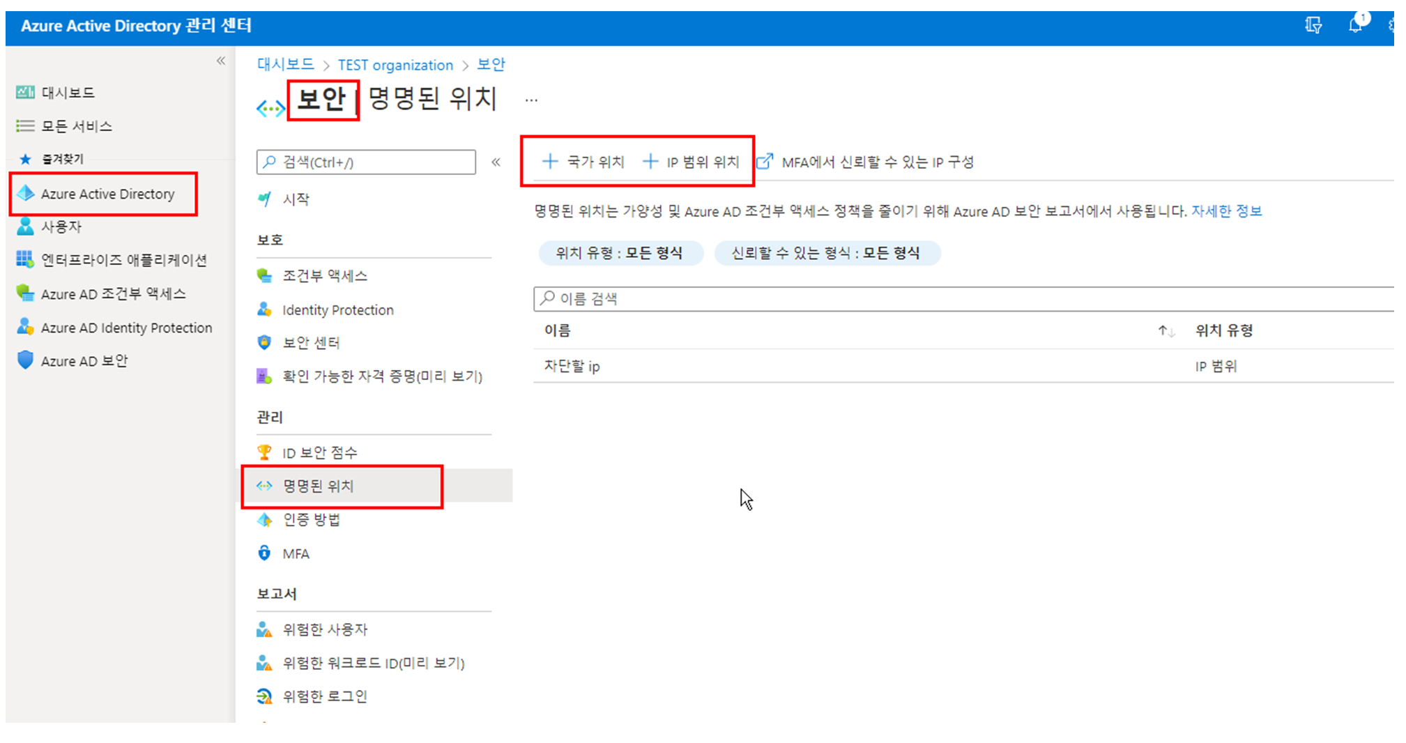1406x743 pixels.
Task: Sort the 이름 column by arrows
Action: click(x=1166, y=331)
